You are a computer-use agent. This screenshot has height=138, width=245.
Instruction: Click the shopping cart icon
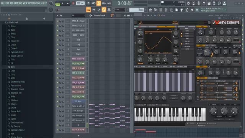coord(197,10)
